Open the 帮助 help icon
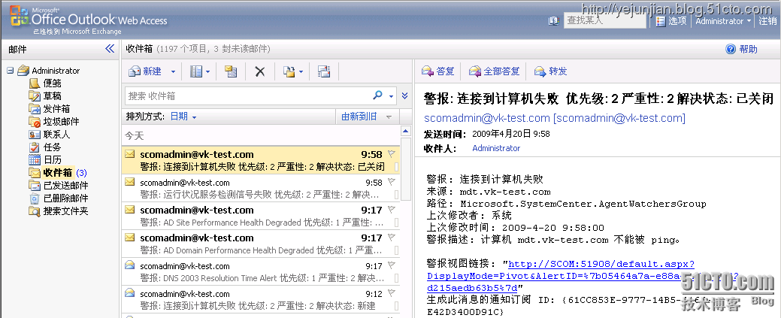Screen dimensions: 781x318 [x=731, y=49]
